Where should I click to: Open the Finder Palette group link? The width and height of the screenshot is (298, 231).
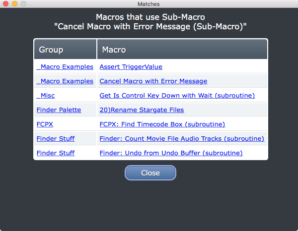click(59, 110)
